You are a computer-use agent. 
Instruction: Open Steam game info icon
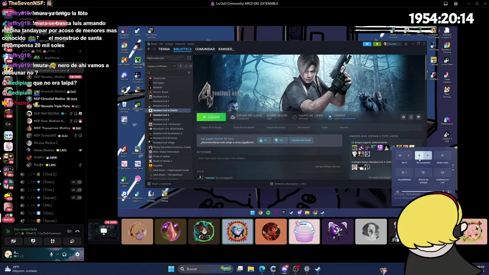(x=411, y=117)
